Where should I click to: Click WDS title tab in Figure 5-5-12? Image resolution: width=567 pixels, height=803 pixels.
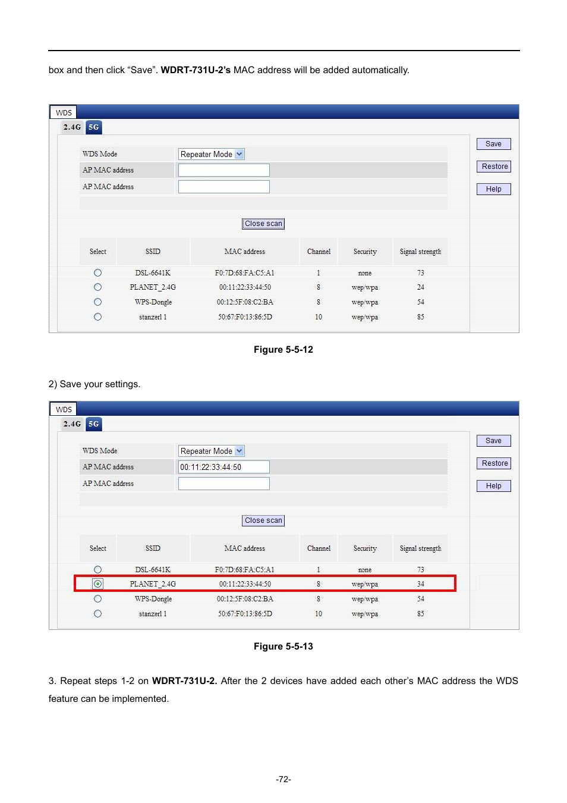coord(63,112)
